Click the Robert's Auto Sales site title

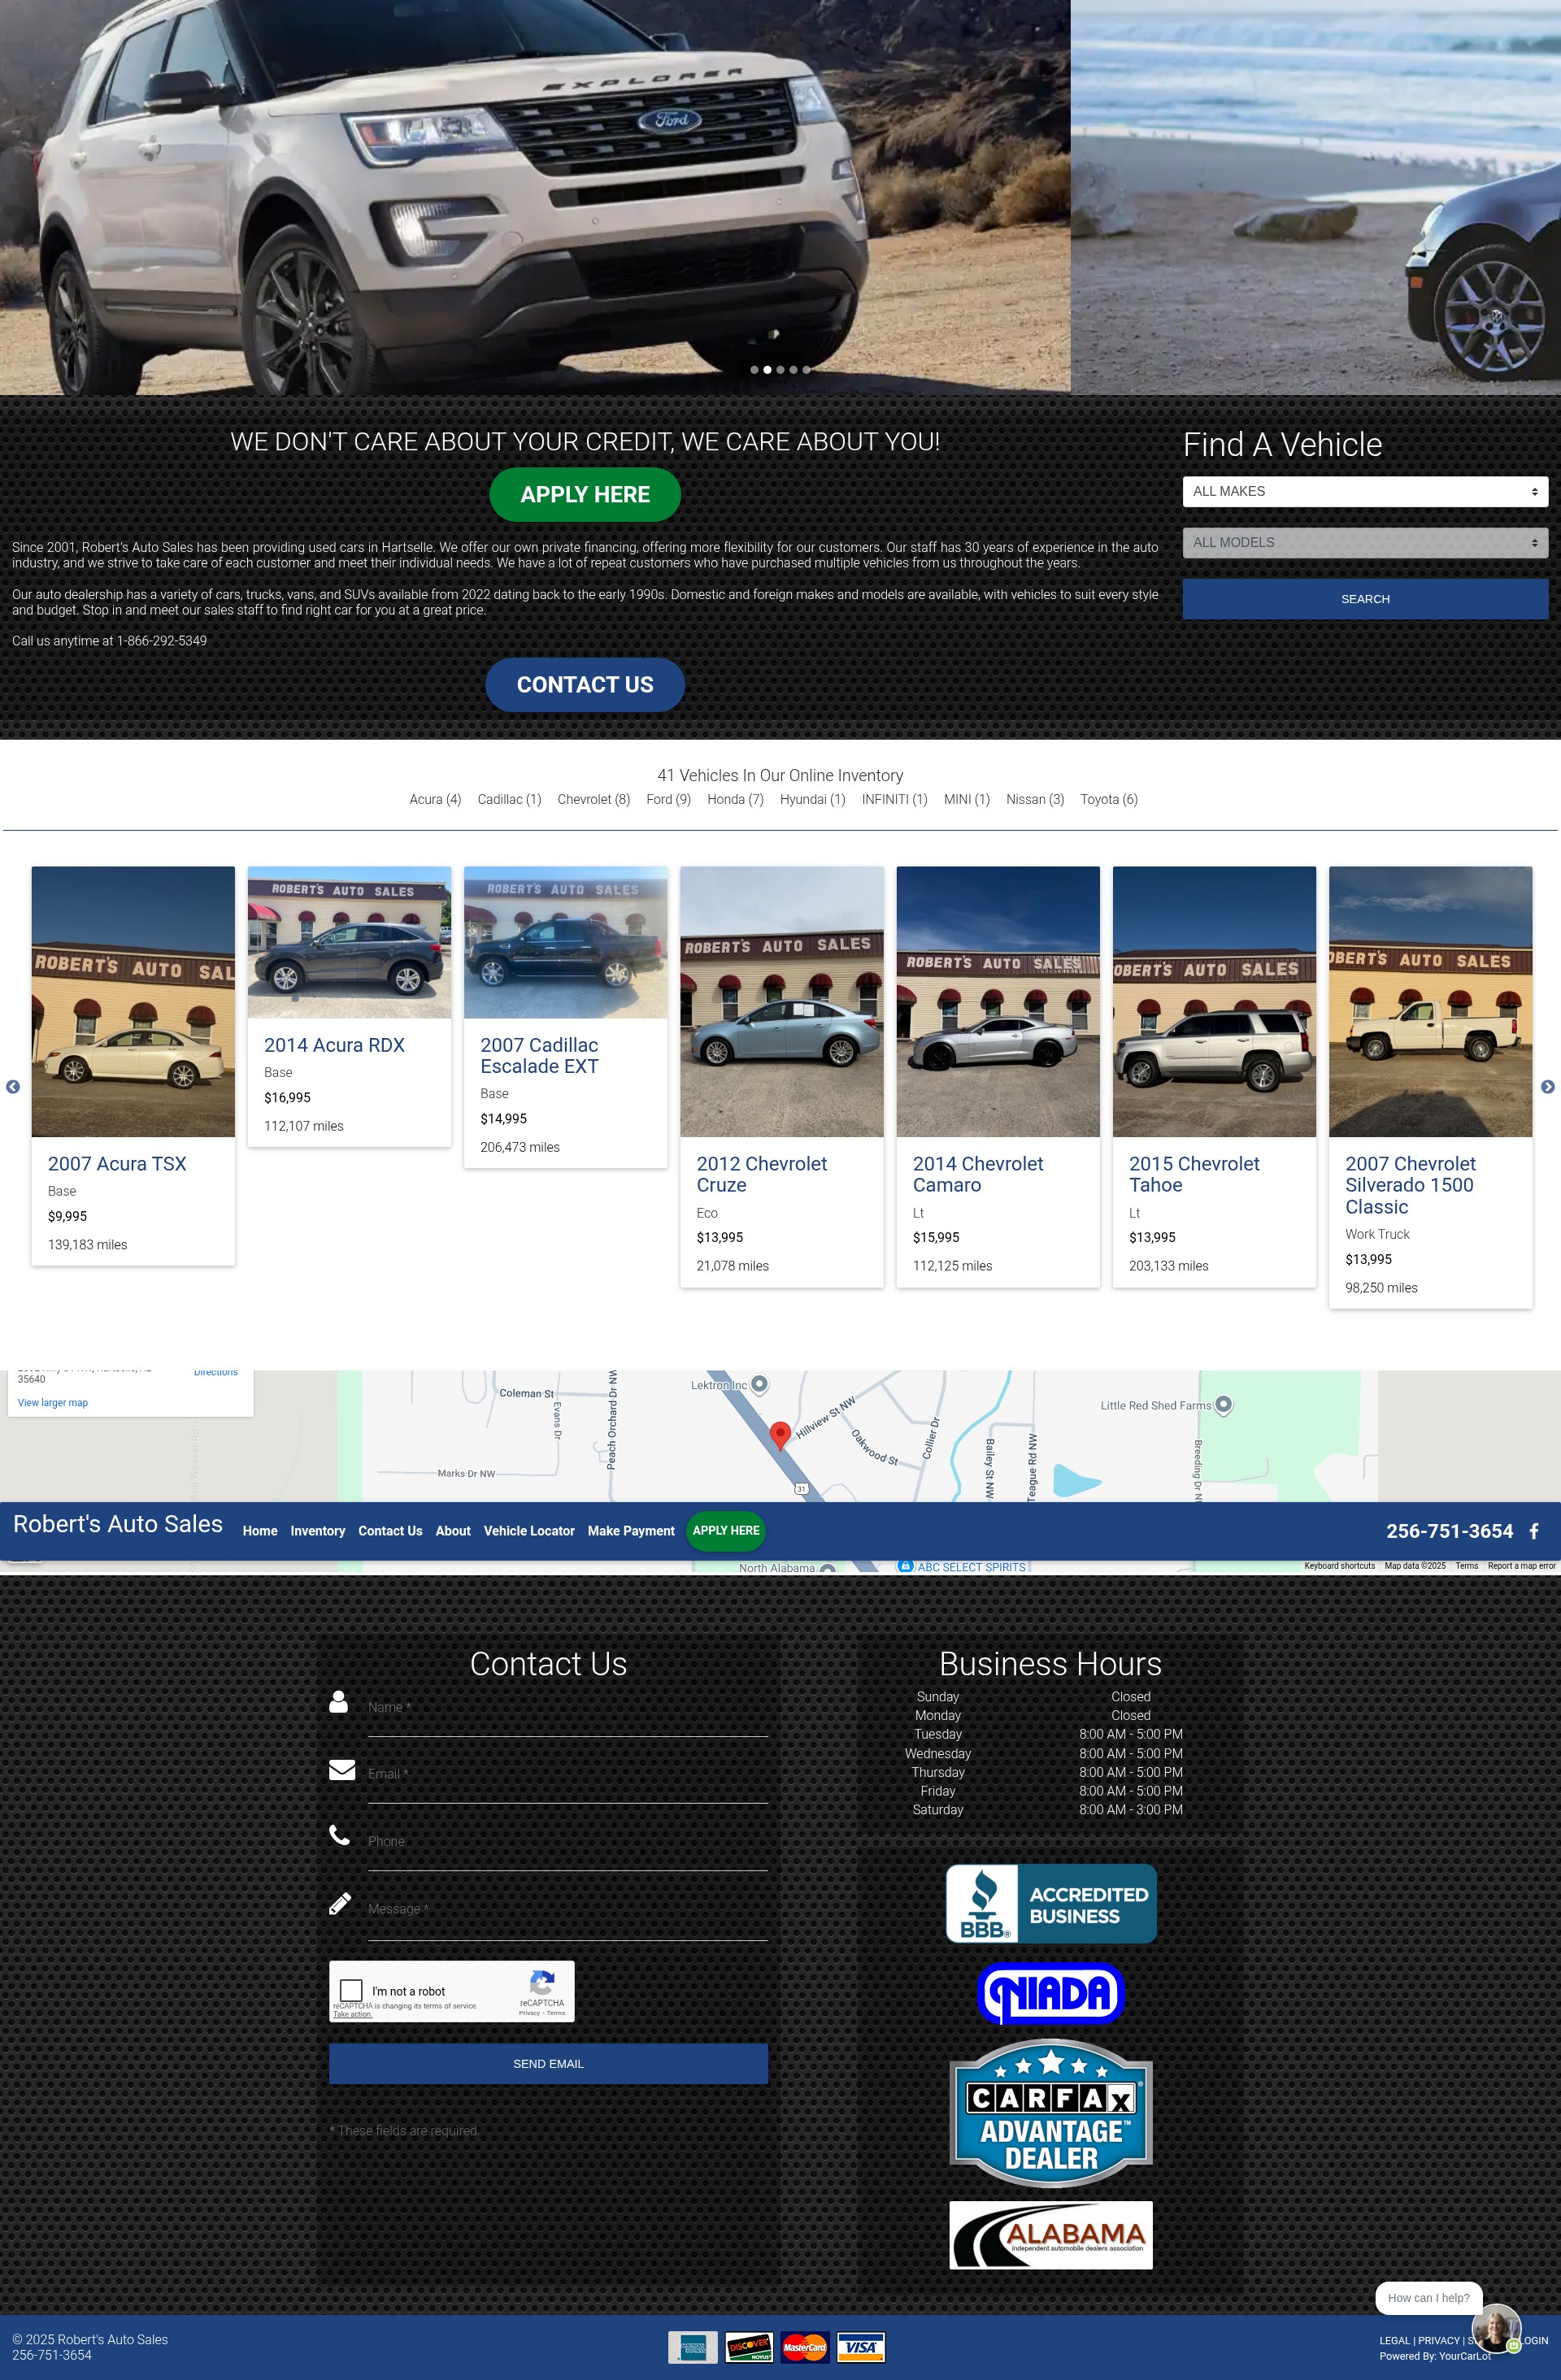click(118, 1524)
